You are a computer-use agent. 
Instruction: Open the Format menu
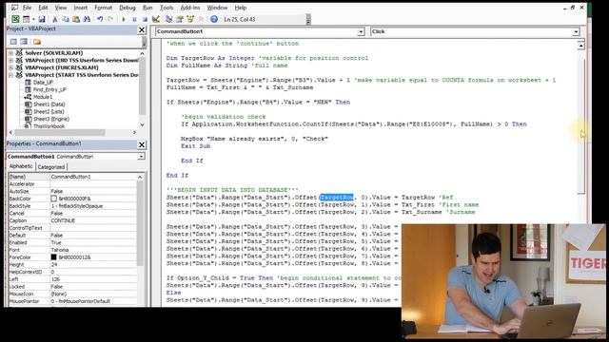coord(104,8)
